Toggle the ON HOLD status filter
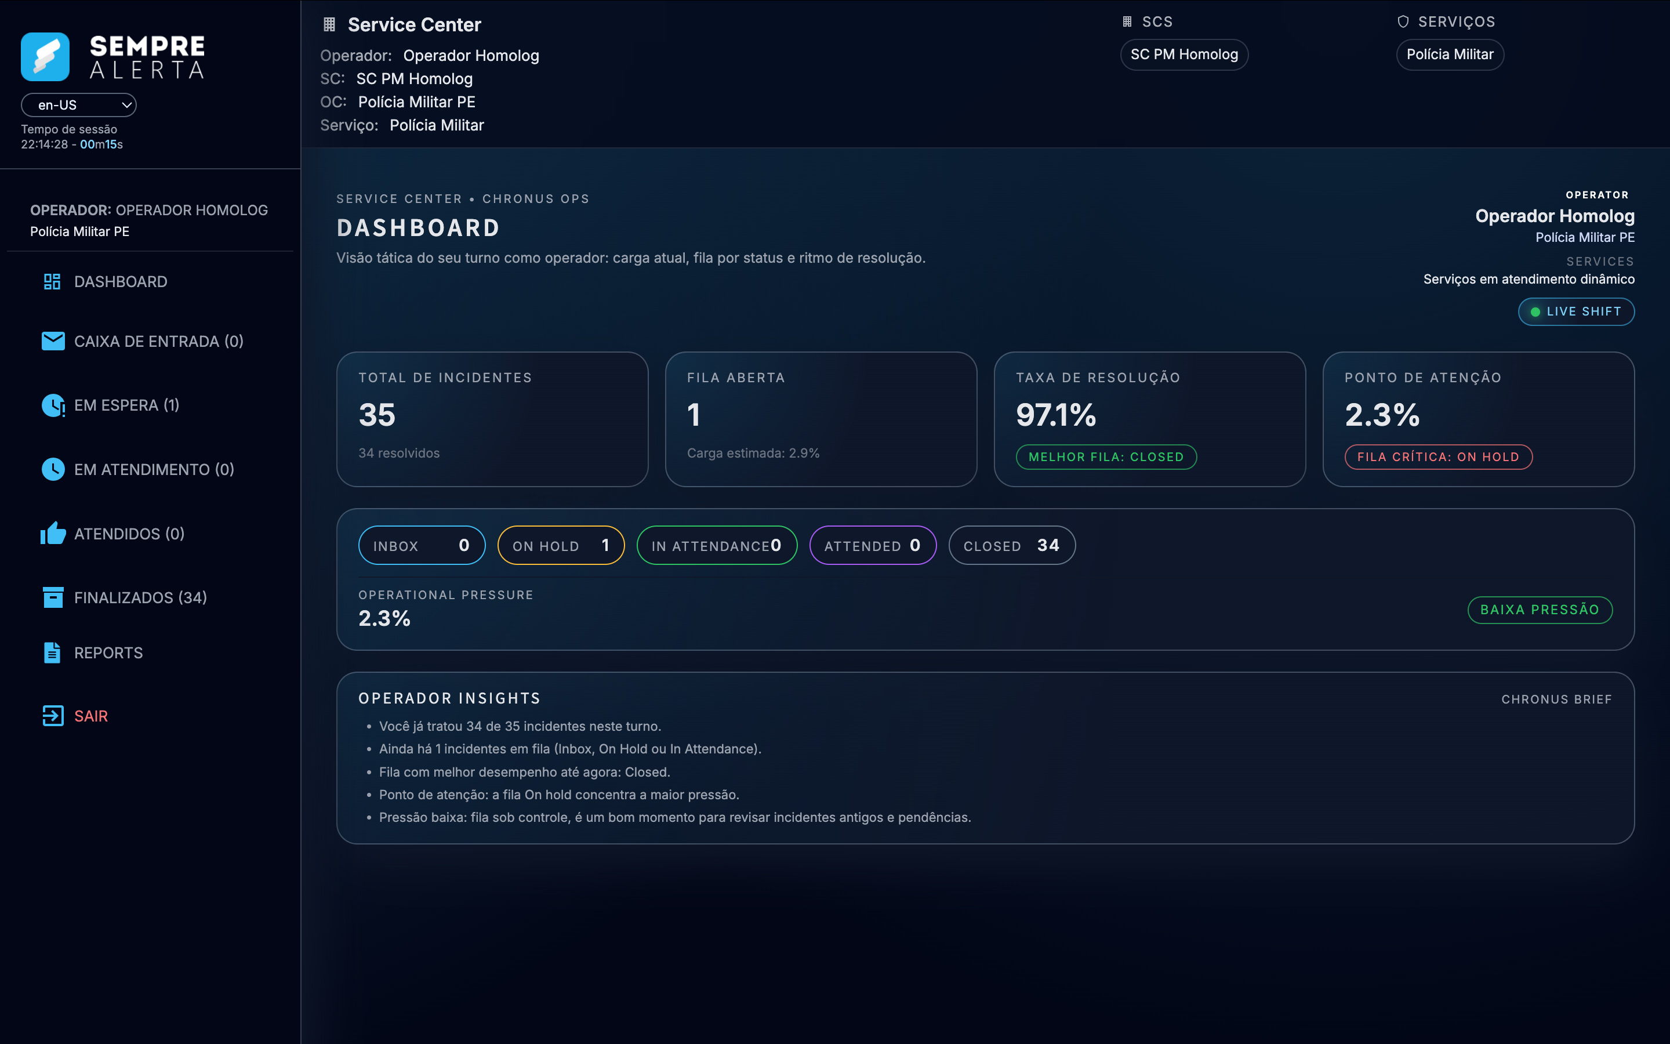Screen dimensions: 1670x1044 tap(560, 545)
